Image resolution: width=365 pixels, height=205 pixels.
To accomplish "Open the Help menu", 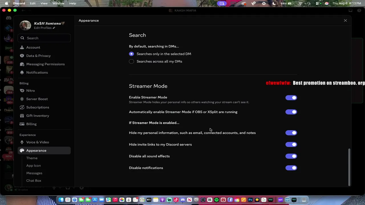I will (73, 3).
